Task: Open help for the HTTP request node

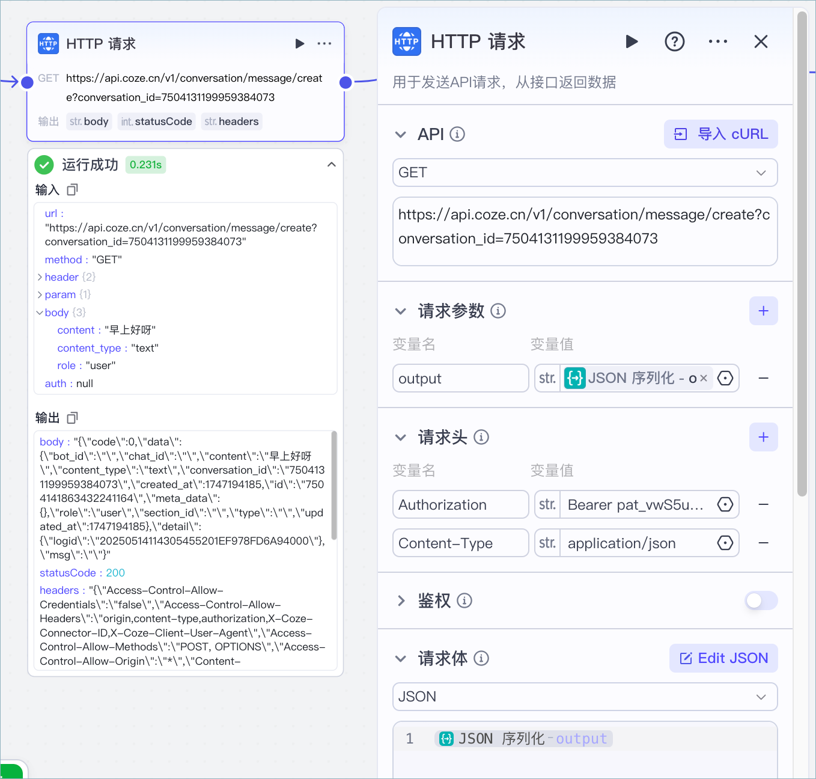Action: pos(675,41)
